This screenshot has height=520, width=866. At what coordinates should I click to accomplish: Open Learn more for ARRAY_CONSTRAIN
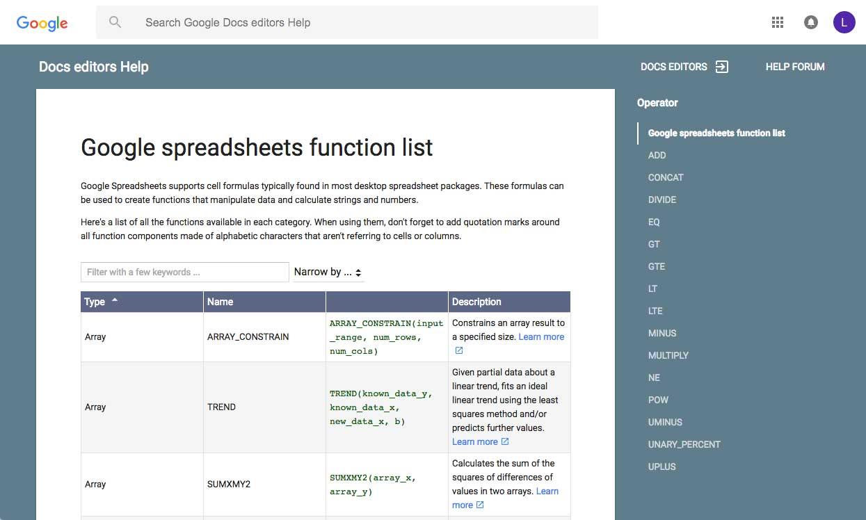pos(541,337)
